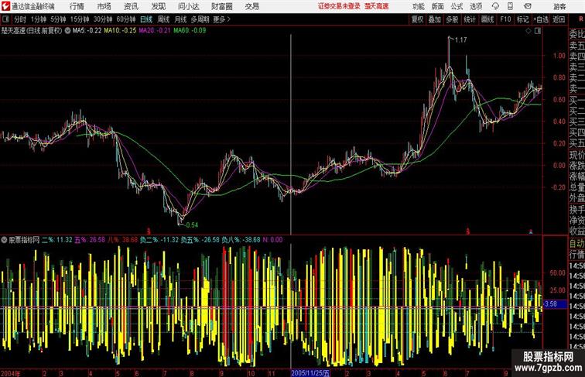
Task: Switch to the 30分钟 period tab
Action: coord(103,19)
